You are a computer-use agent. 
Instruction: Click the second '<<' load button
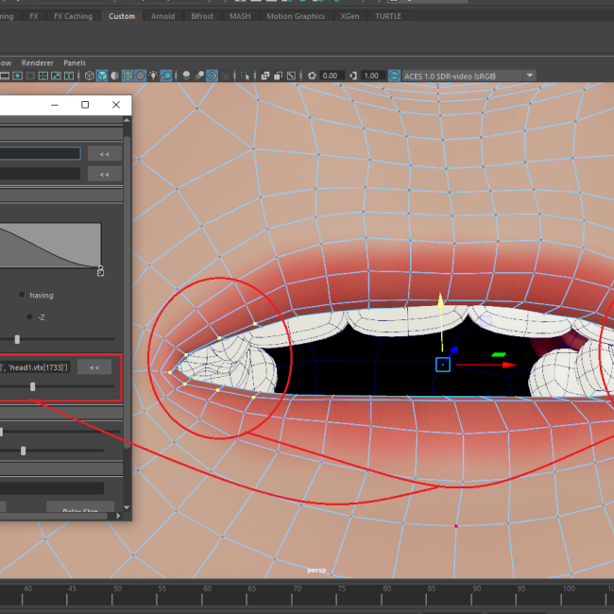pos(105,174)
